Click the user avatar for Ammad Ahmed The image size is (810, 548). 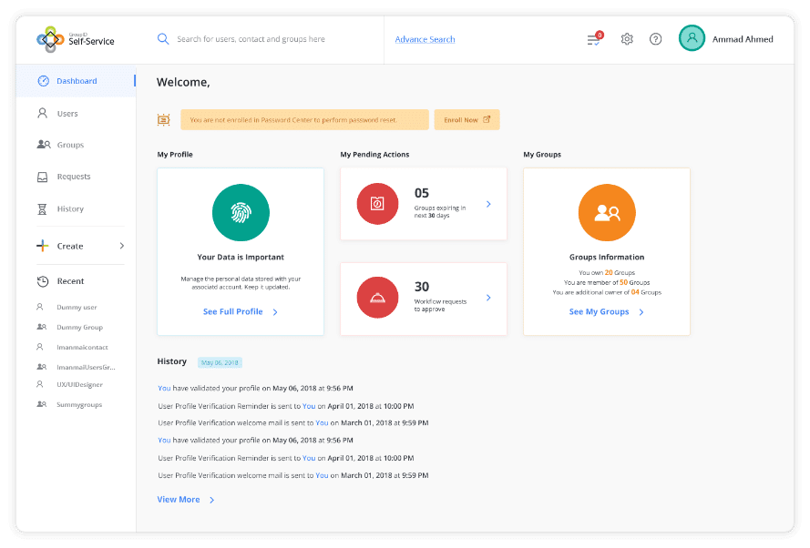(692, 38)
